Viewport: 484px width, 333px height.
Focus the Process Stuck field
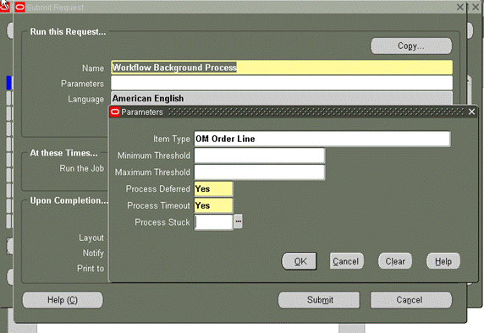(213, 221)
